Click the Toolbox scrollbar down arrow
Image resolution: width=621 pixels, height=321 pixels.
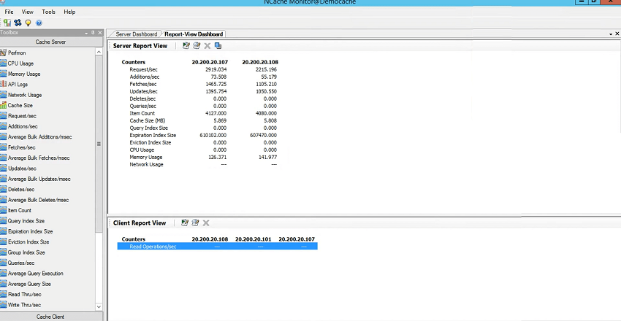coord(99,306)
